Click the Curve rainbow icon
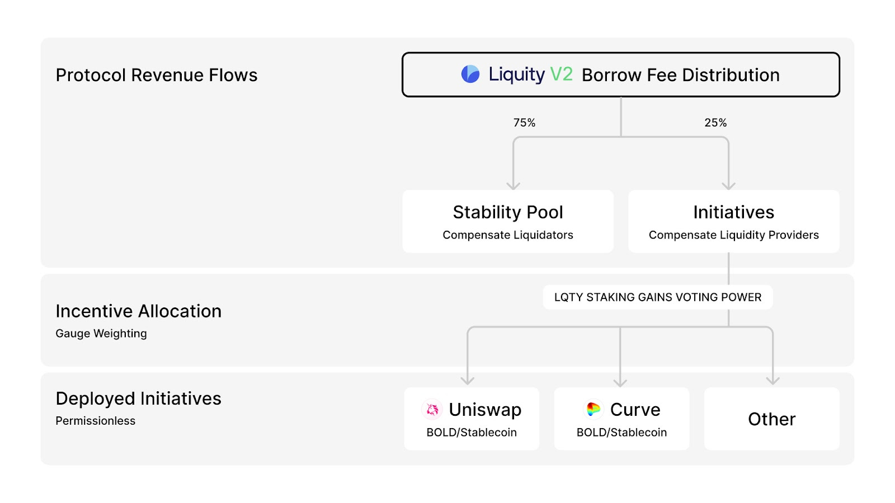 click(593, 410)
